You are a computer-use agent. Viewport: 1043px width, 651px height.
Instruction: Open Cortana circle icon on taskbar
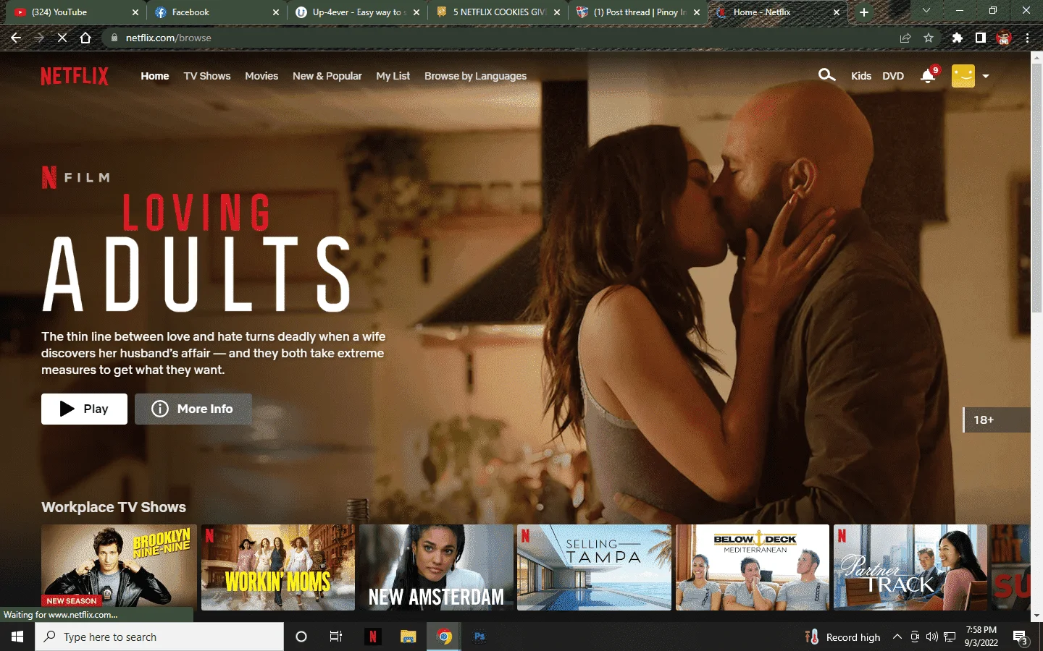click(x=301, y=637)
